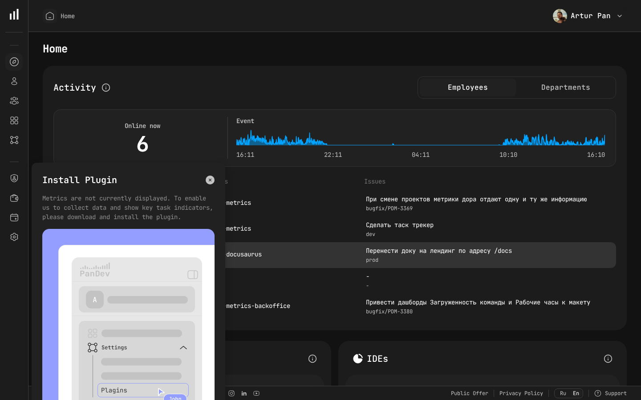Image resolution: width=641 pixels, height=400 pixels.
Task: Open the settings gear in the sidebar
Action: coord(14,237)
